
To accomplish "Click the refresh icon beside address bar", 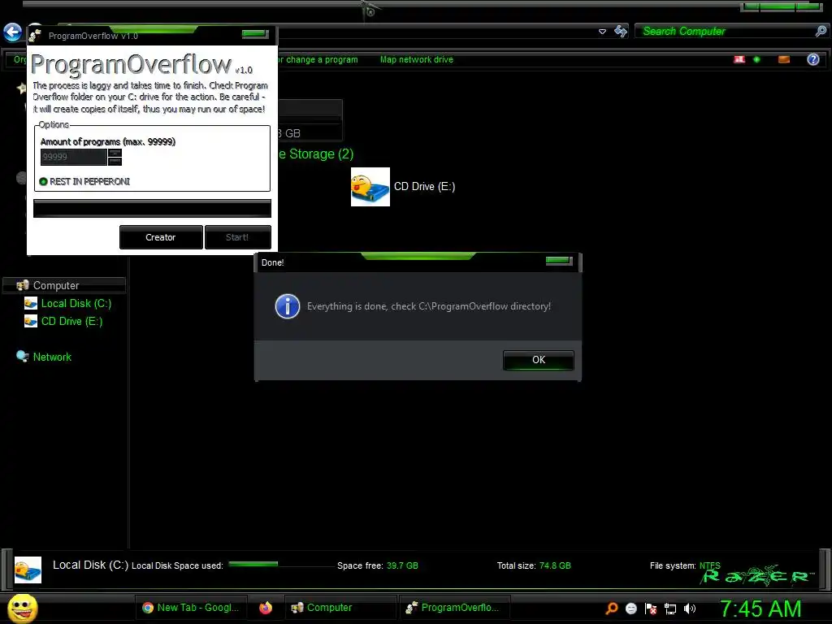I will 620,32.
